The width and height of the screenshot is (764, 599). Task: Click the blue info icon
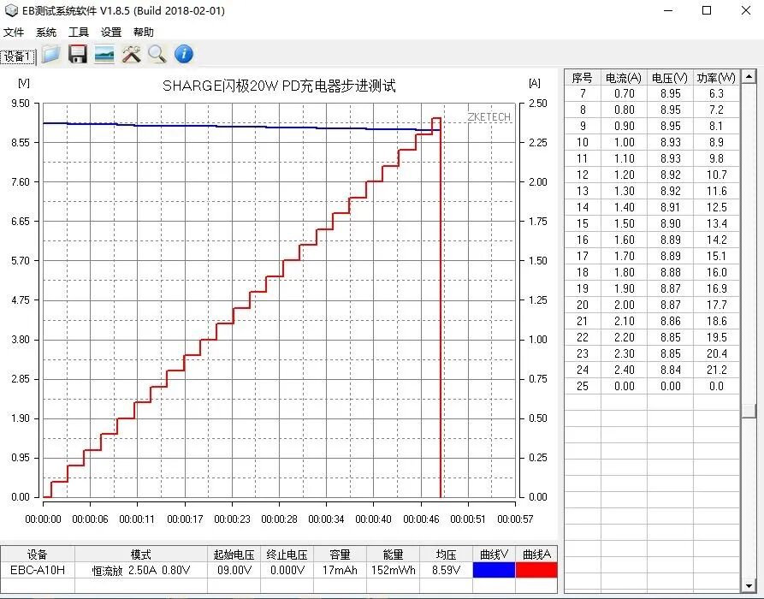(184, 54)
